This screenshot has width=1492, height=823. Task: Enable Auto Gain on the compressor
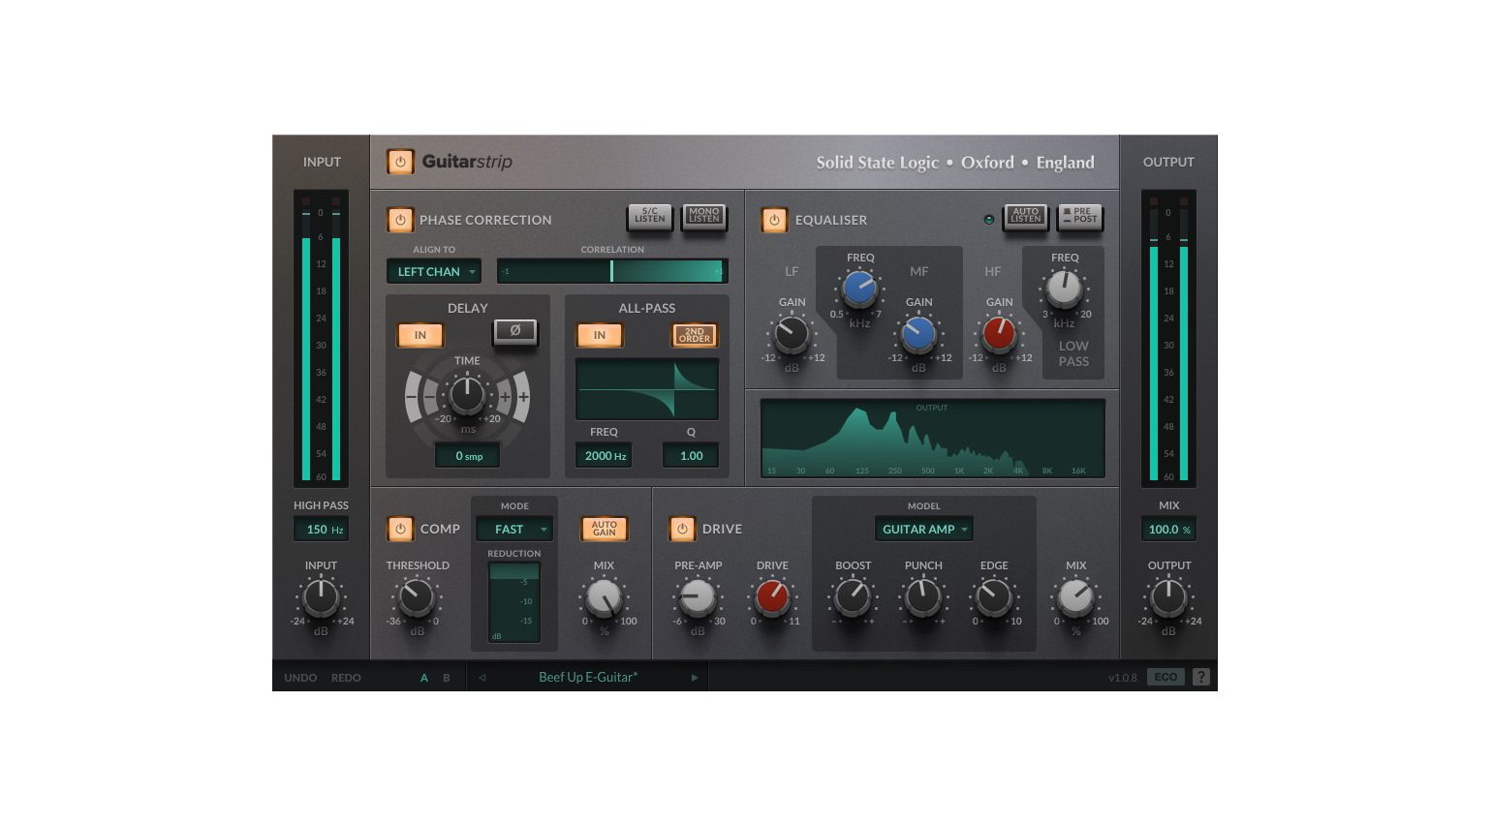click(x=605, y=528)
